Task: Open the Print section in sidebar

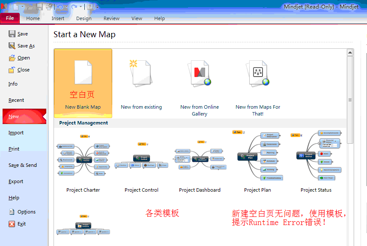Action: [14, 149]
